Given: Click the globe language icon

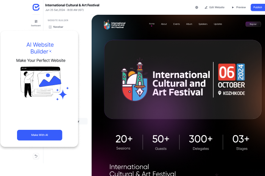Looking at the screenshot, I should tap(196, 8).
